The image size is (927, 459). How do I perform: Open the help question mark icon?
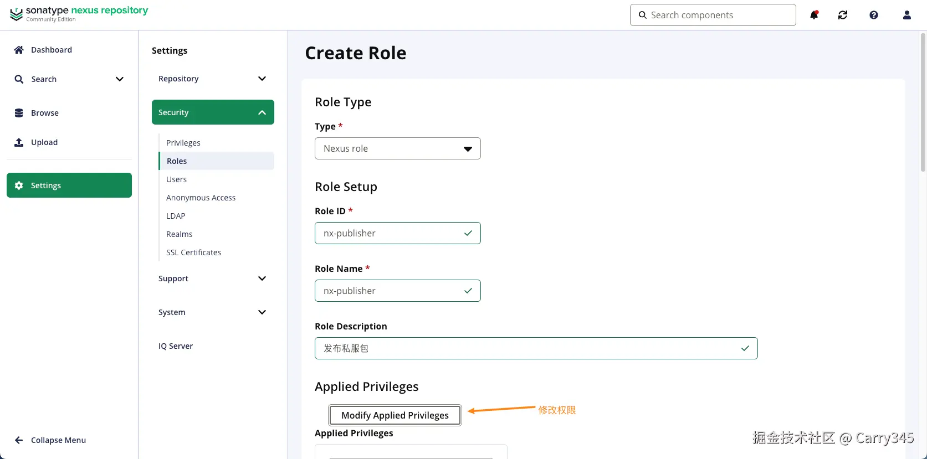[x=874, y=15]
